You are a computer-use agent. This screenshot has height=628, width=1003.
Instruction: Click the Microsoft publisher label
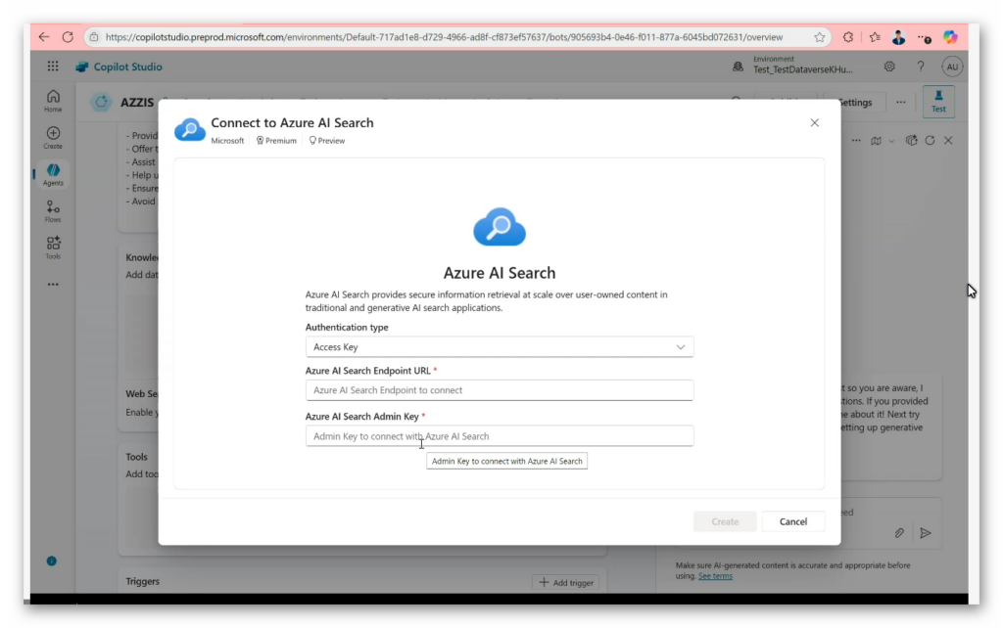tap(227, 141)
